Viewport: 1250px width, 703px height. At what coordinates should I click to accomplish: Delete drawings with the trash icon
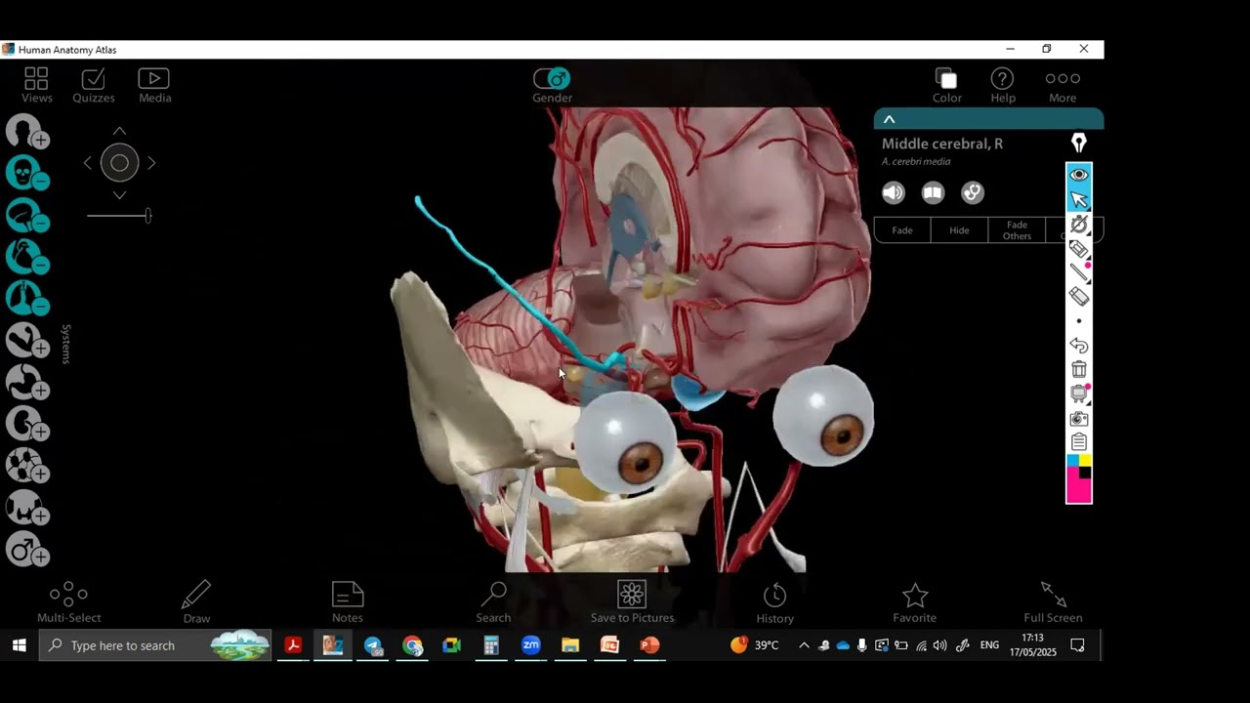(1079, 369)
